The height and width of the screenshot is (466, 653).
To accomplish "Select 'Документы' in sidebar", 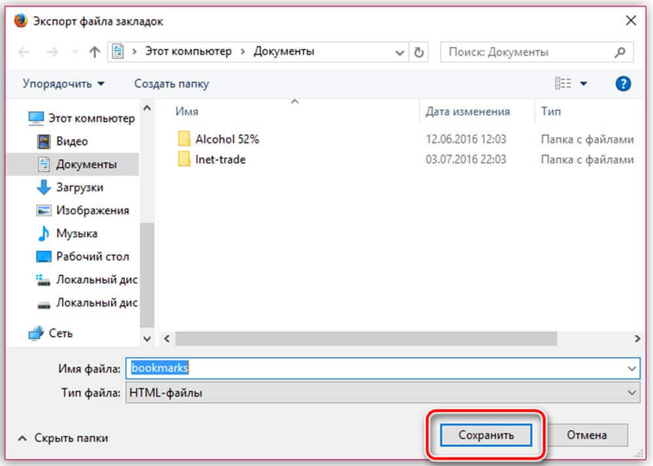I will tap(73, 164).
